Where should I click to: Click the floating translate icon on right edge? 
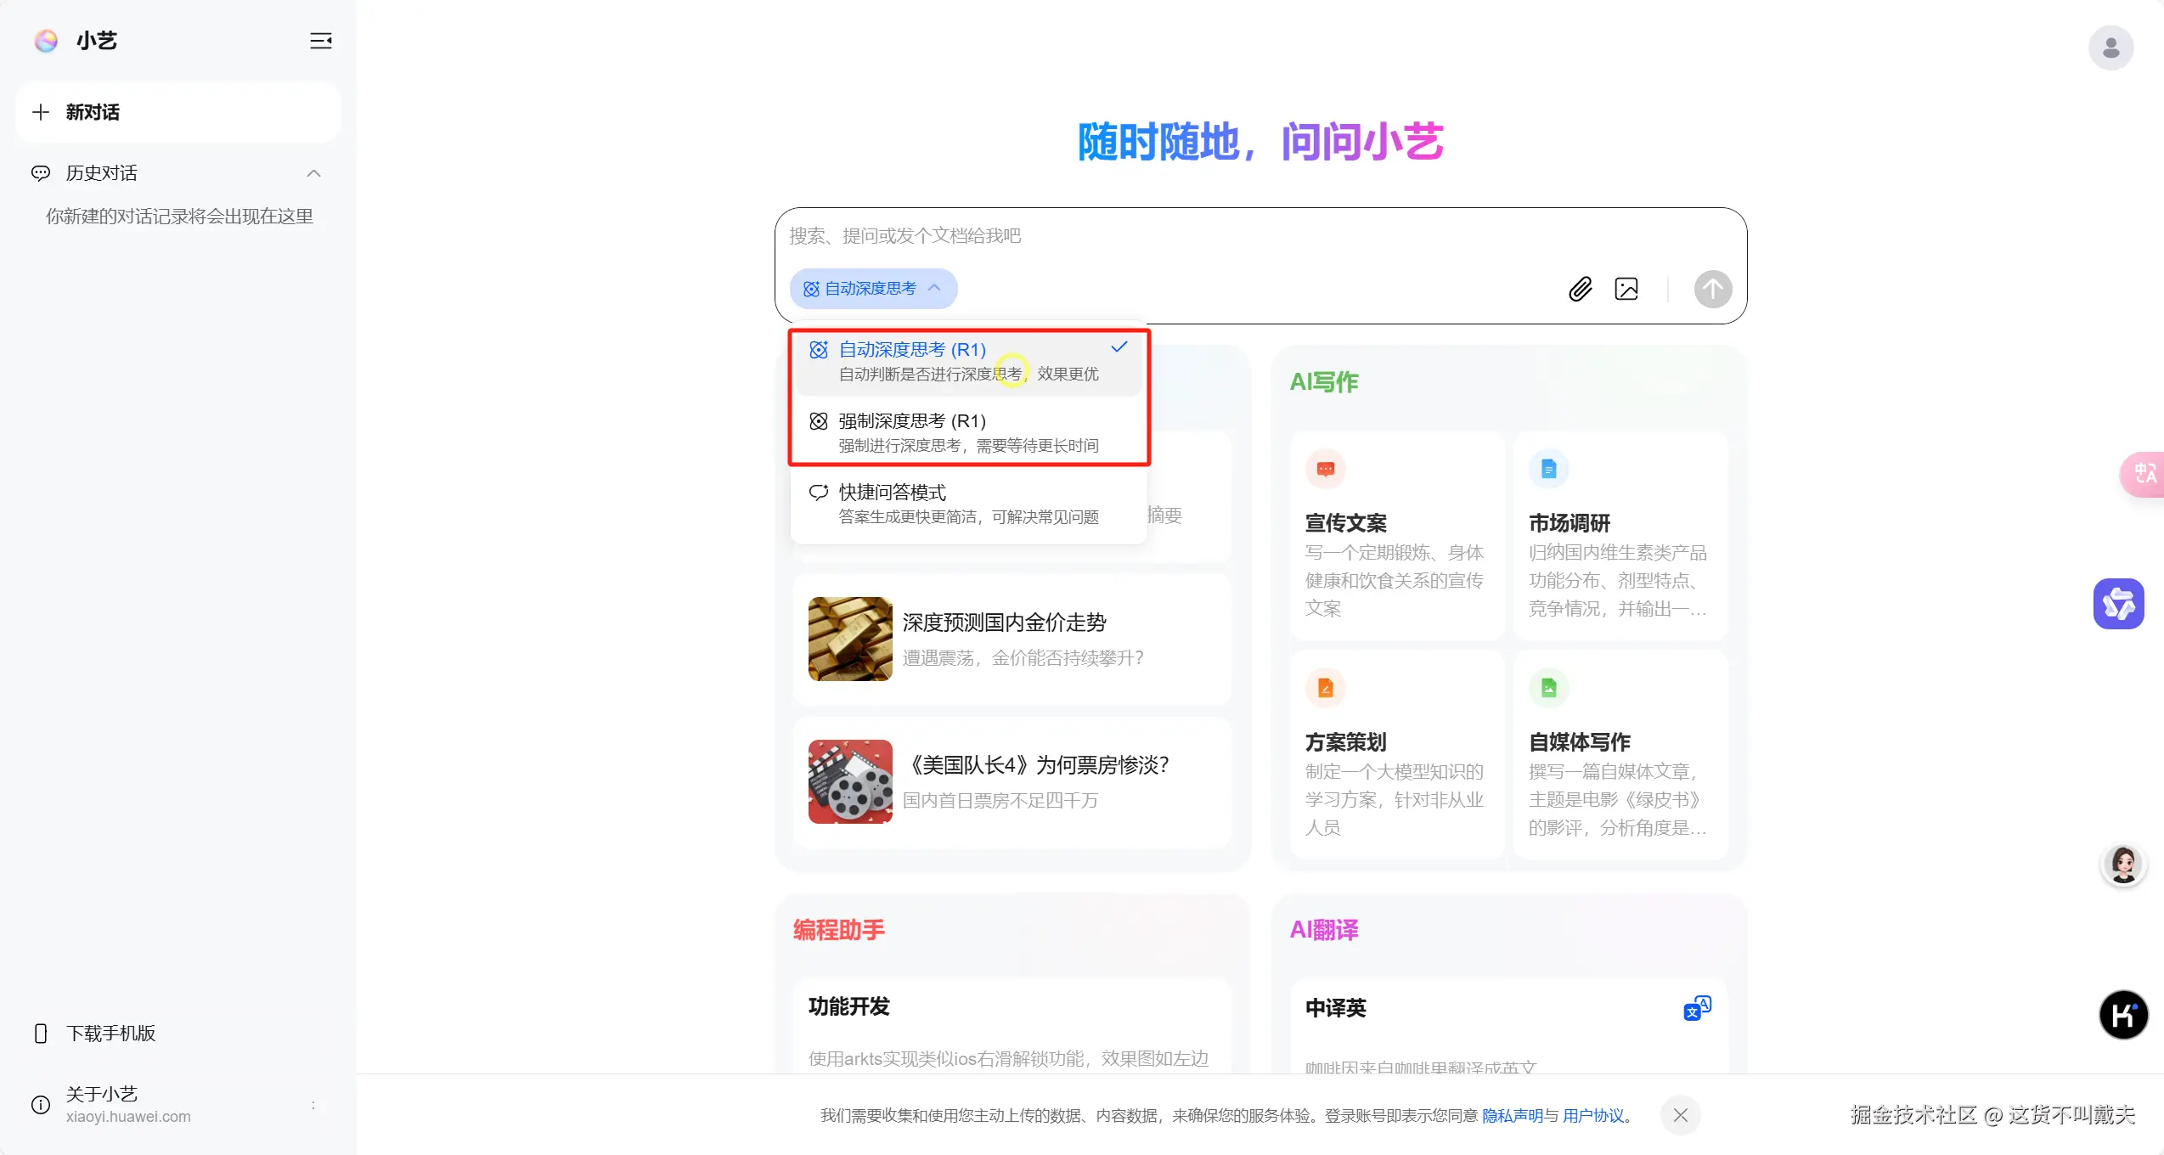click(x=2144, y=474)
